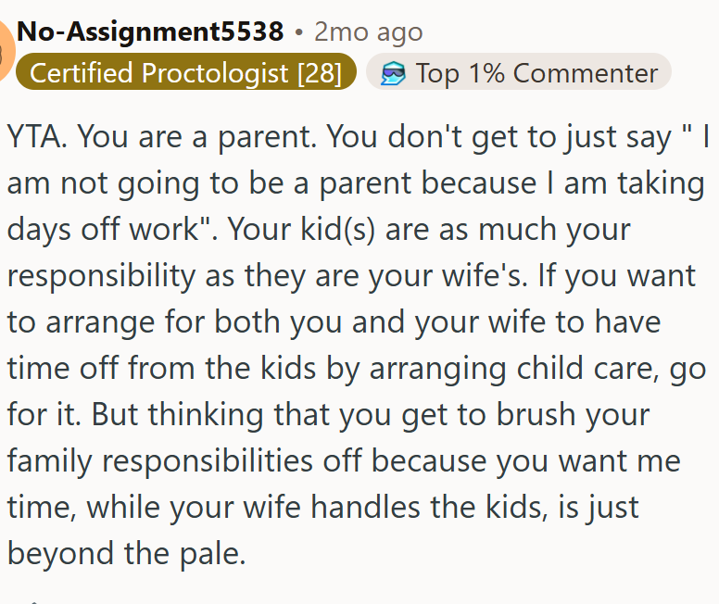
Task: Click the Certified Proctologist [28] flair
Action: [185, 73]
